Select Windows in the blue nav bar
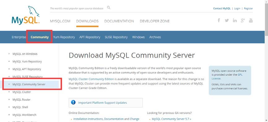 click(x=138, y=37)
